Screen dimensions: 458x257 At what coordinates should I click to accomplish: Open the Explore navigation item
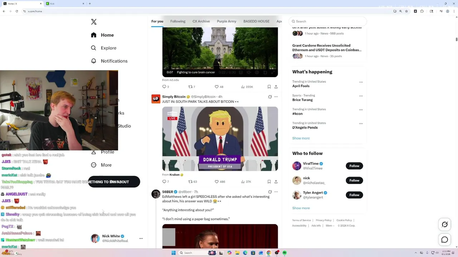(x=103, y=48)
